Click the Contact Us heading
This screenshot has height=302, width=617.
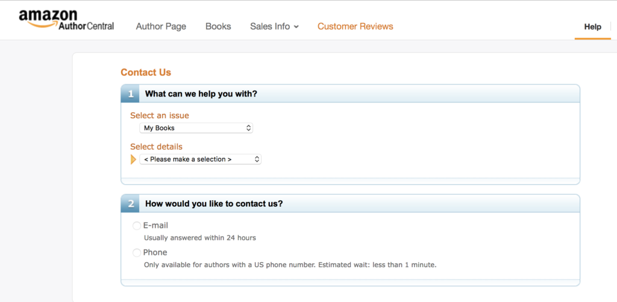[x=146, y=72]
